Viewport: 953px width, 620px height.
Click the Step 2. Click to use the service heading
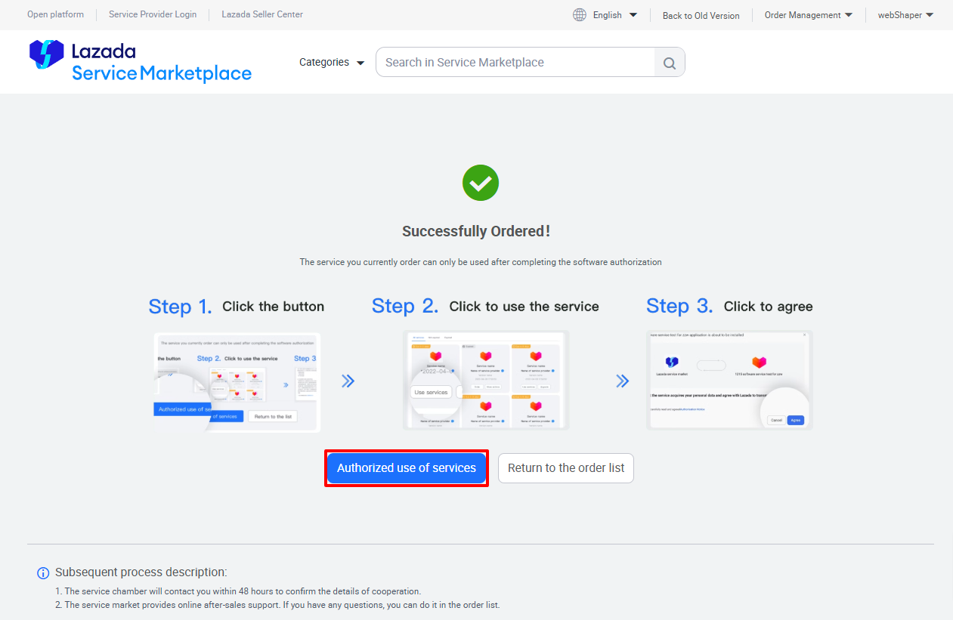(485, 306)
